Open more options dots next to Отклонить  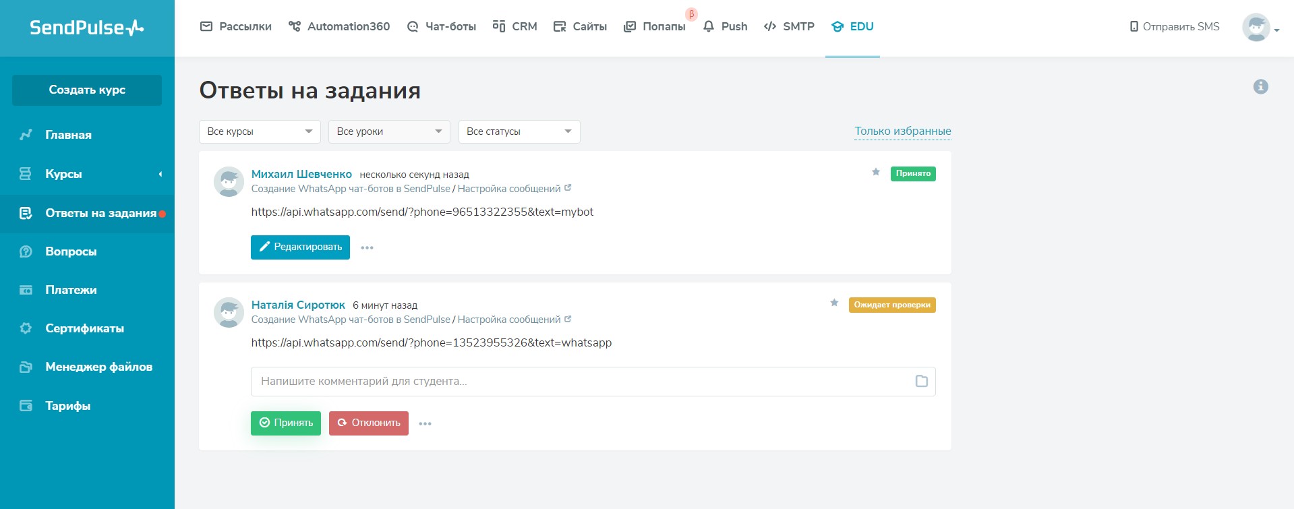tap(425, 423)
